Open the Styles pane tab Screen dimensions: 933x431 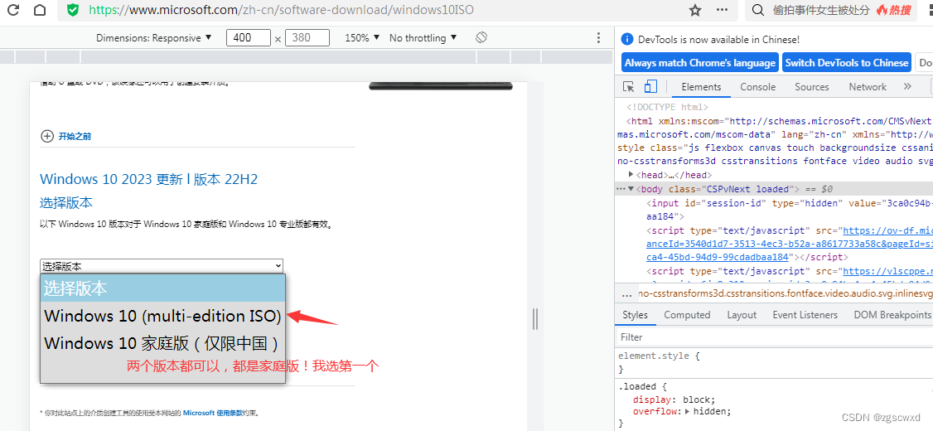[x=635, y=315]
